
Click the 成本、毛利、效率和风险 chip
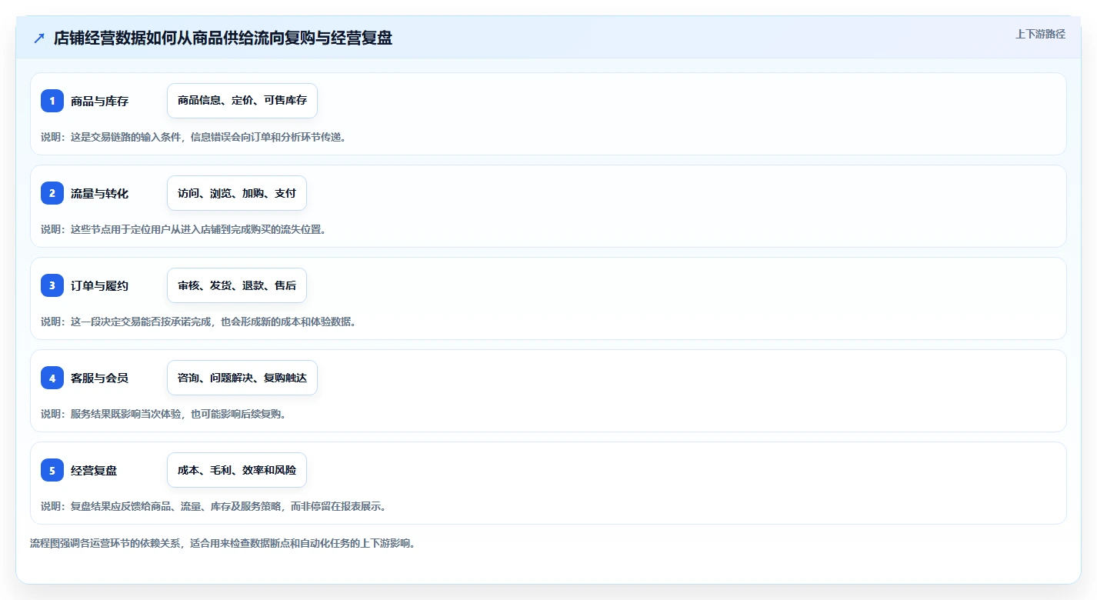coord(237,470)
